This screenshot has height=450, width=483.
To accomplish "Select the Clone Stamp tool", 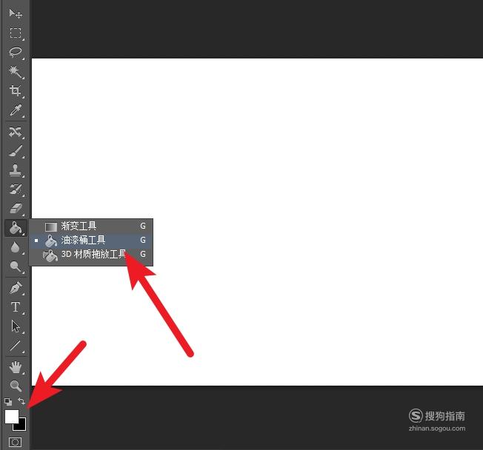I will pos(16,170).
